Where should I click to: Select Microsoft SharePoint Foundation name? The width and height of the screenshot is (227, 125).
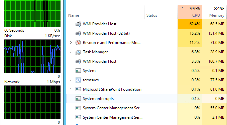[x=112, y=89]
